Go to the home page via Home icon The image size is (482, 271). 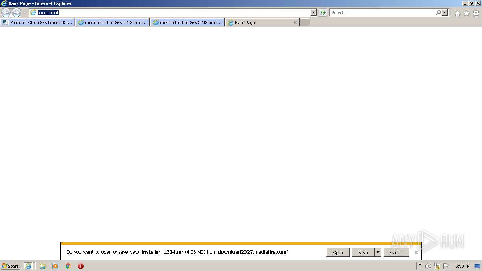point(457,13)
